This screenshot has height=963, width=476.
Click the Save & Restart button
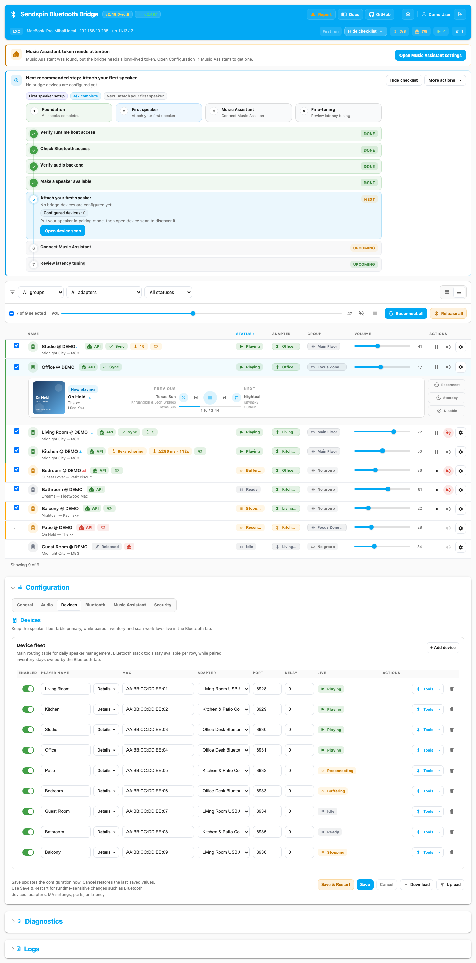[x=335, y=885]
